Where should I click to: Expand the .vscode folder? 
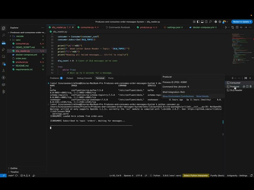tap(27, 36)
